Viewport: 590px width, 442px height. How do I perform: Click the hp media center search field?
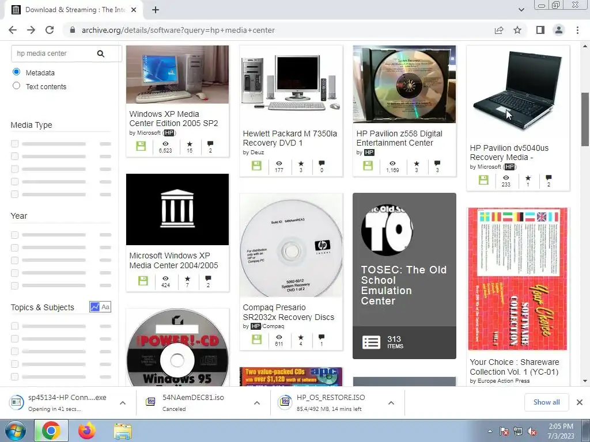pos(52,54)
